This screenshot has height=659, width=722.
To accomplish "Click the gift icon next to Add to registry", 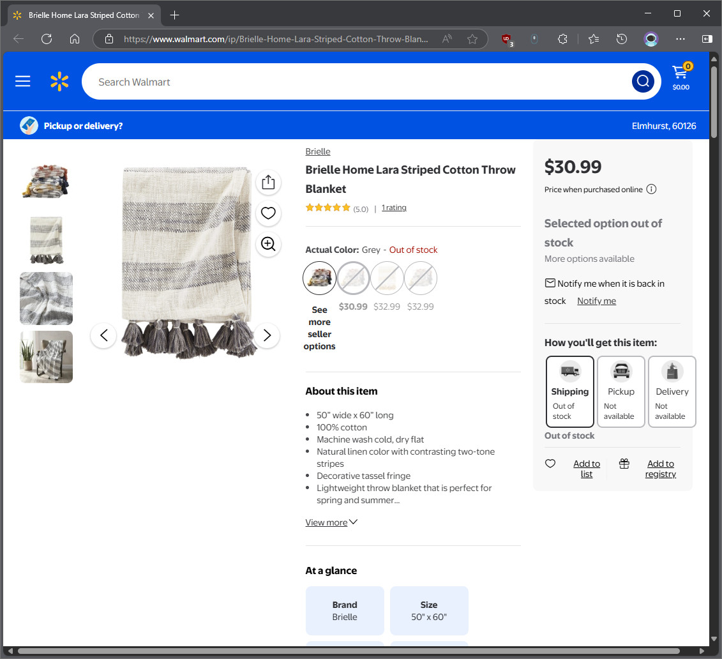I will [624, 464].
